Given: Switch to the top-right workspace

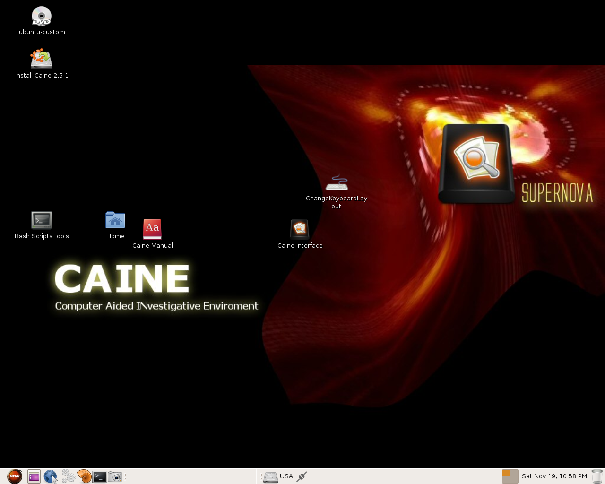Looking at the screenshot, I should pyautogui.click(x=514, y=473).
